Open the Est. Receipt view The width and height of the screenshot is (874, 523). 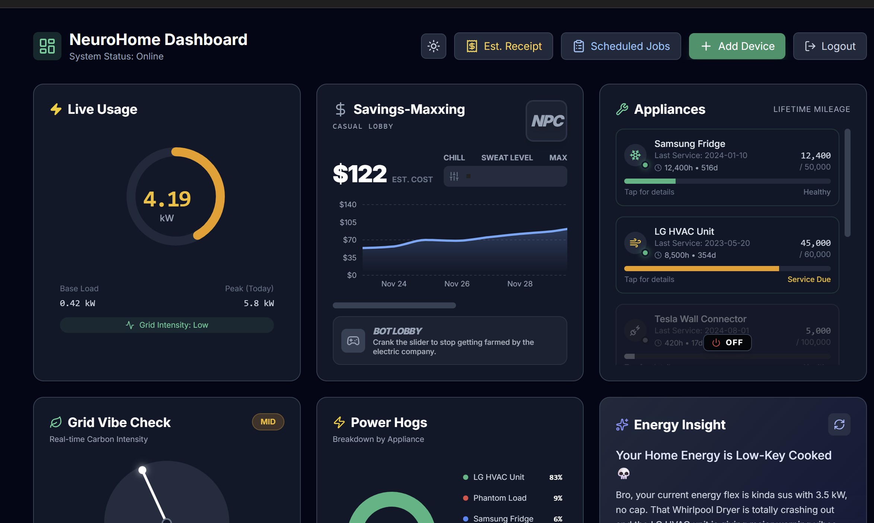(503, 46)
